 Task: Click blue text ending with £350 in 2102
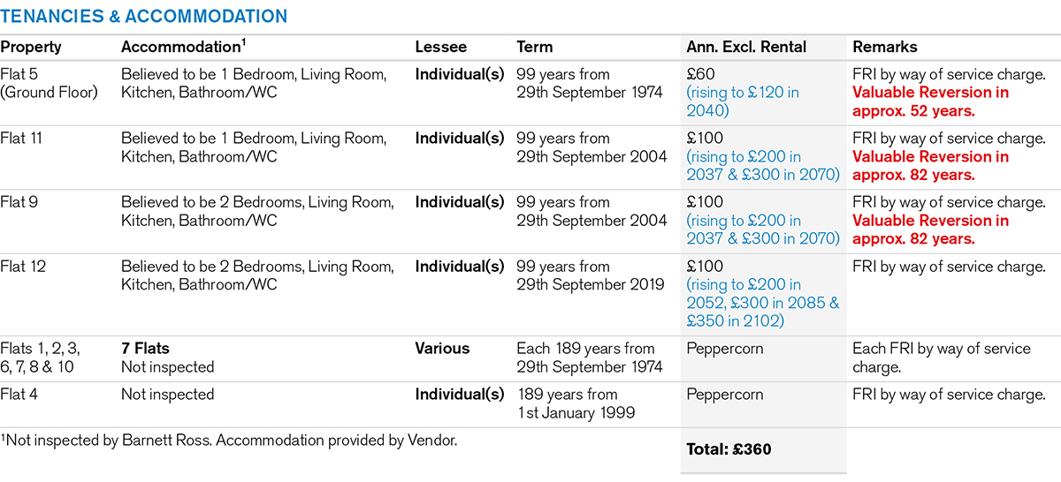point(763,303)
